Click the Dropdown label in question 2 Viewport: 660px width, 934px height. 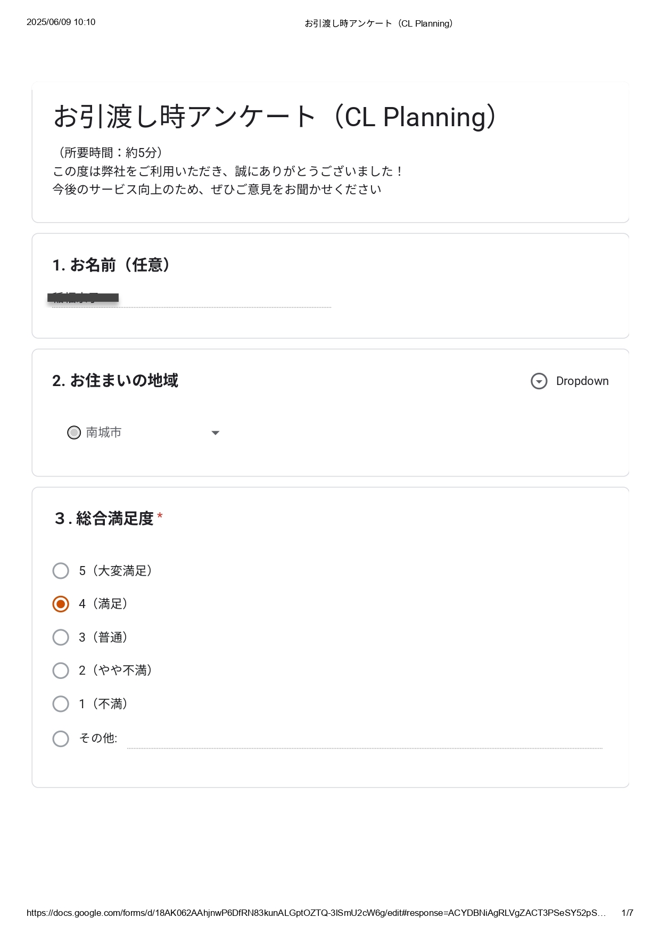click(x=582, y=381)
